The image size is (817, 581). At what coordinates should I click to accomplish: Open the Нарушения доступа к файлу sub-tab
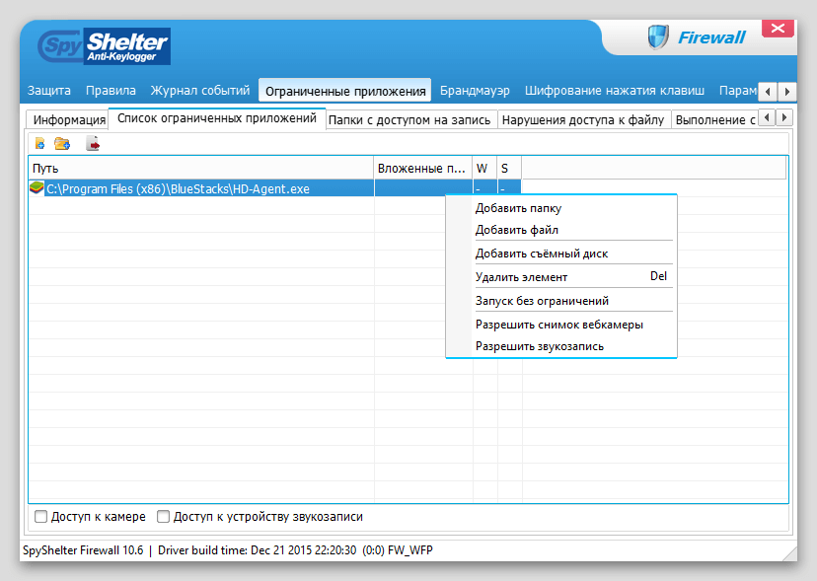(x=583, y=119)
